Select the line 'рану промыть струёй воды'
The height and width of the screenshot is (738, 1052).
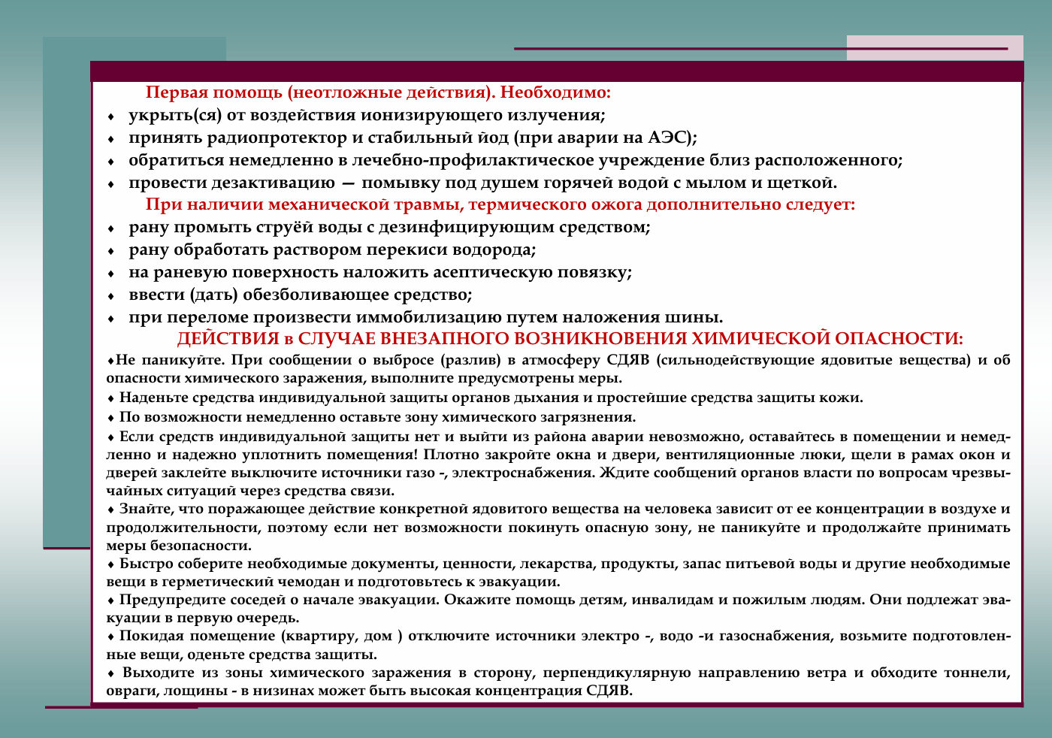pyautogui.click(x=389, y=227)
